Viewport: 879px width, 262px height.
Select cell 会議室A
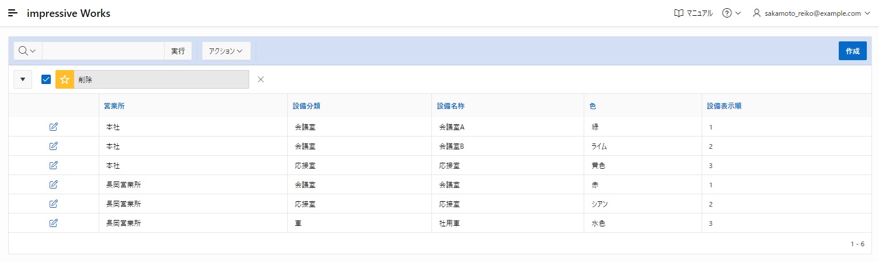[508, 127]
